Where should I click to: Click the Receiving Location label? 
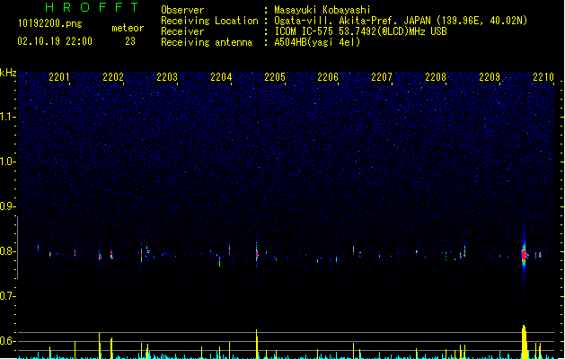[209, 21]
